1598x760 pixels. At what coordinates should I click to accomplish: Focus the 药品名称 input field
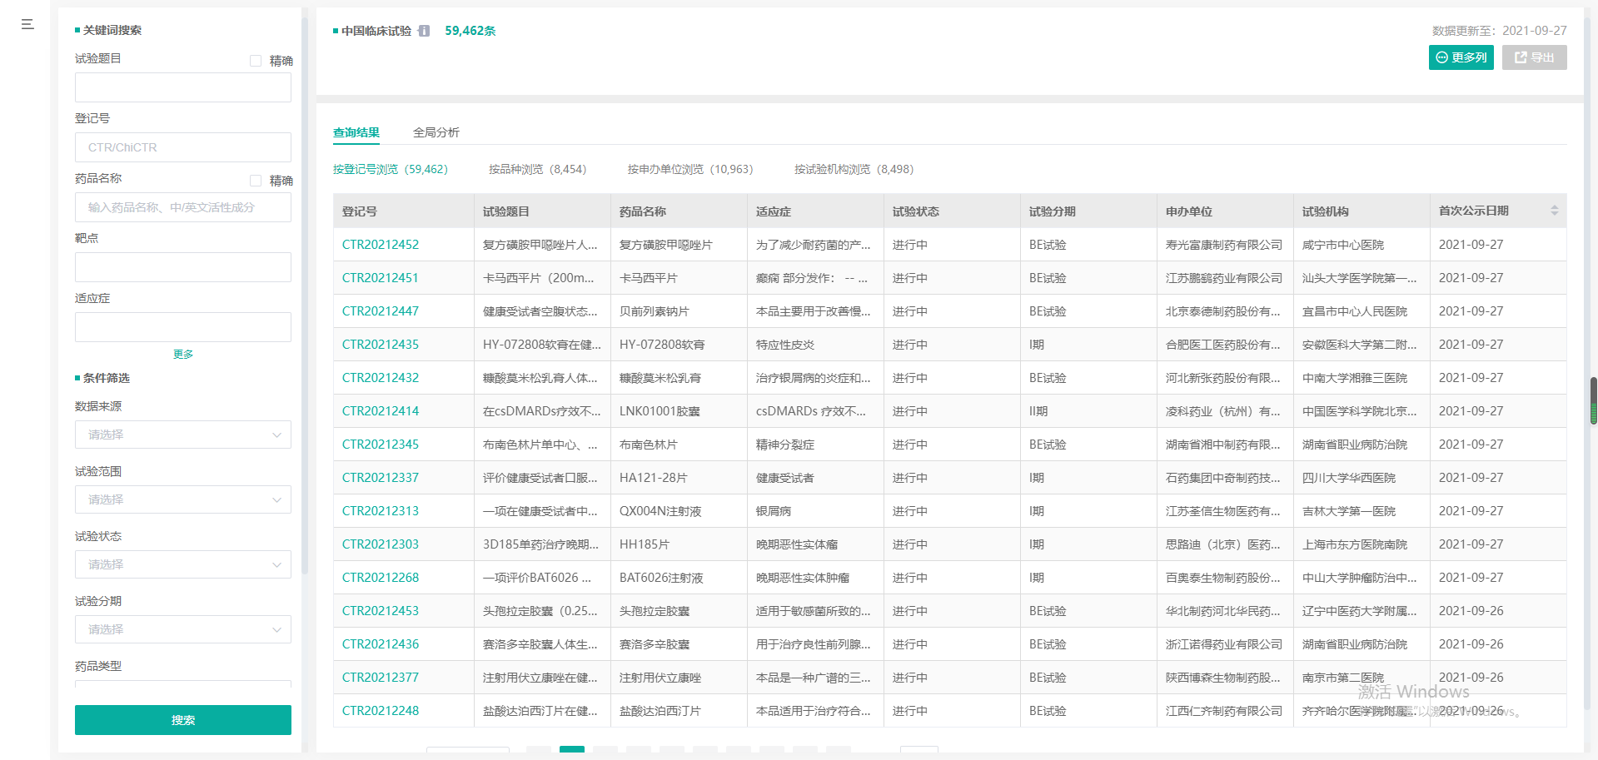click(x=183, y=207)
